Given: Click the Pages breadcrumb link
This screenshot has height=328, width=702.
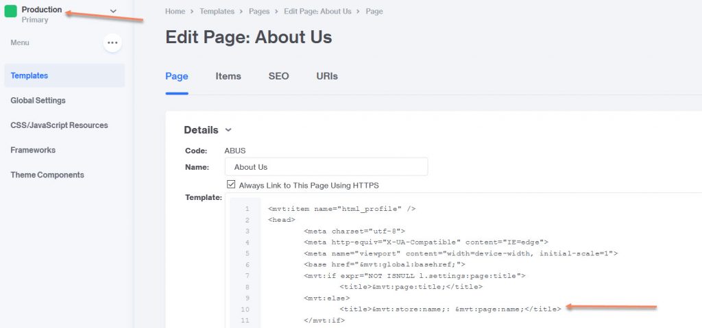Looking at the screenshot, I should point(259,11).
